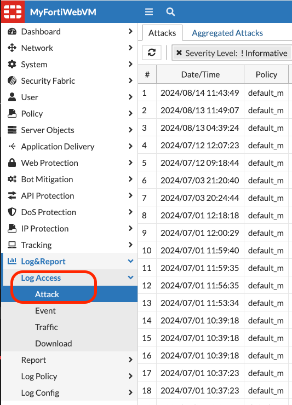Select log row 2024/08/14 11:43:49
Image resolution: width=292 pixels, height=405 pixels.
click(199, 93)
